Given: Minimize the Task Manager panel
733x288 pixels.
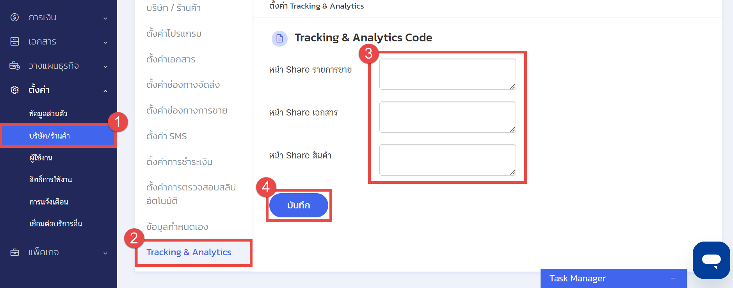Looking at the screenshot, I should 673,278.
